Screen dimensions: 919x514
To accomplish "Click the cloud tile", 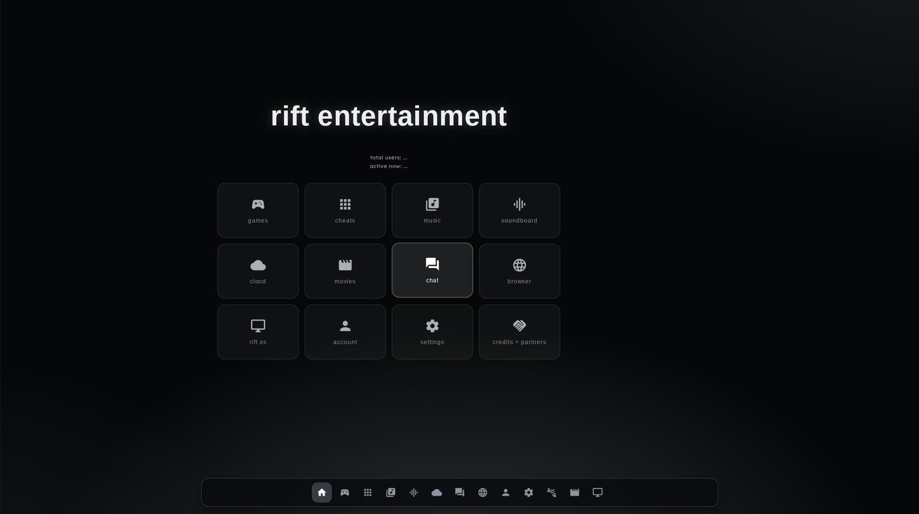I will coord(258,271).
